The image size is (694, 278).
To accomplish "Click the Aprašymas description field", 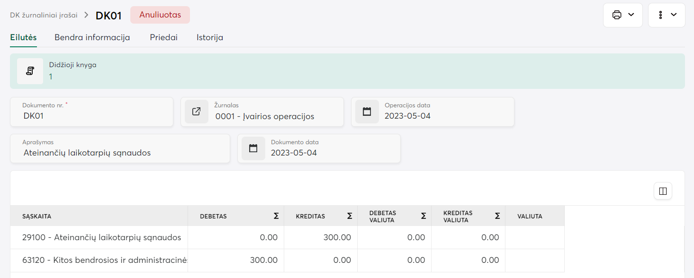I will [123, 153].
